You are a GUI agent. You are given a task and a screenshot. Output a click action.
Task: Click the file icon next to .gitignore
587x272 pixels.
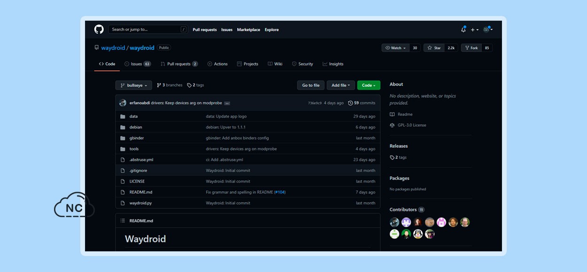pos(123,170)
